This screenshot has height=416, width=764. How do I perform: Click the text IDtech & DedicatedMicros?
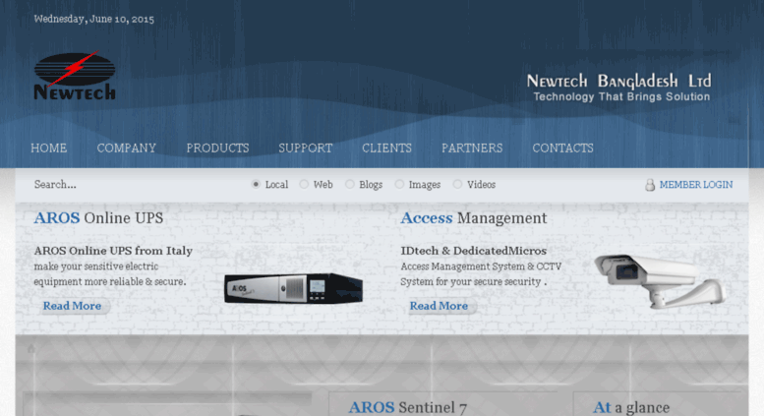pyautogui.click(x=474, y=251)
